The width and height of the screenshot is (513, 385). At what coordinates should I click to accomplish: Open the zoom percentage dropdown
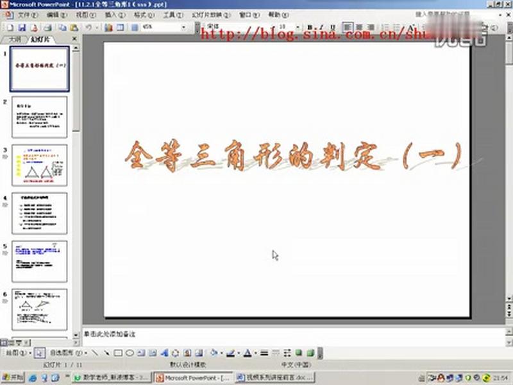point(183,28)
